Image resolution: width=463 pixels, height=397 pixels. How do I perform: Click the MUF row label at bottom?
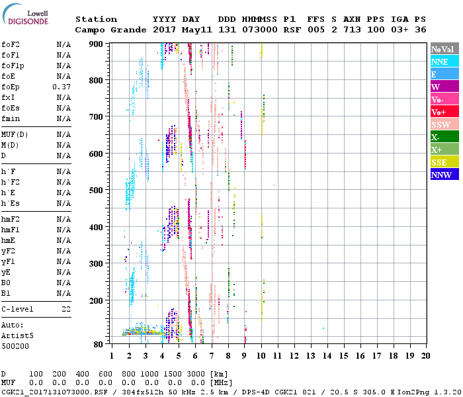click(8, 382)
